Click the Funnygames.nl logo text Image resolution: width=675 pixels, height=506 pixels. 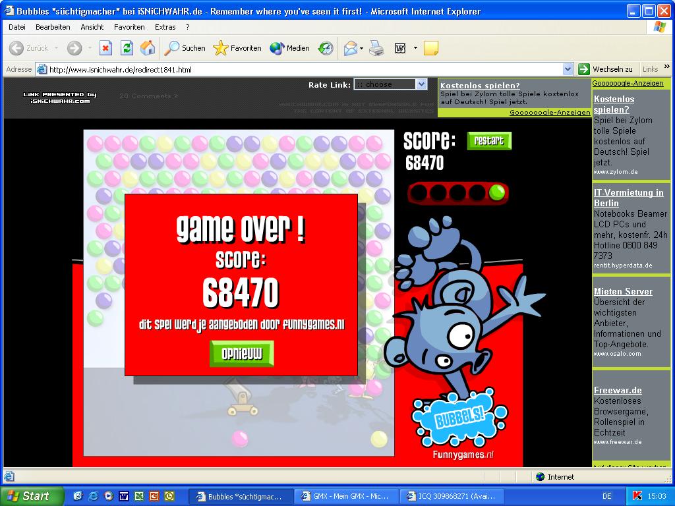point(463,455)
